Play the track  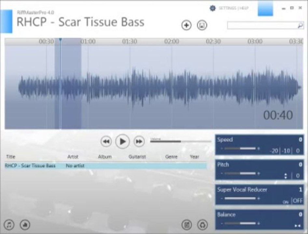coord(122,141)
